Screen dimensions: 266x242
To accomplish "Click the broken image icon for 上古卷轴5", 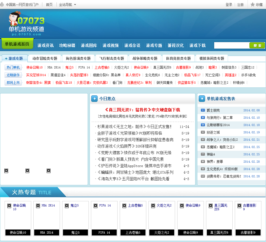I will pos(124,206).
